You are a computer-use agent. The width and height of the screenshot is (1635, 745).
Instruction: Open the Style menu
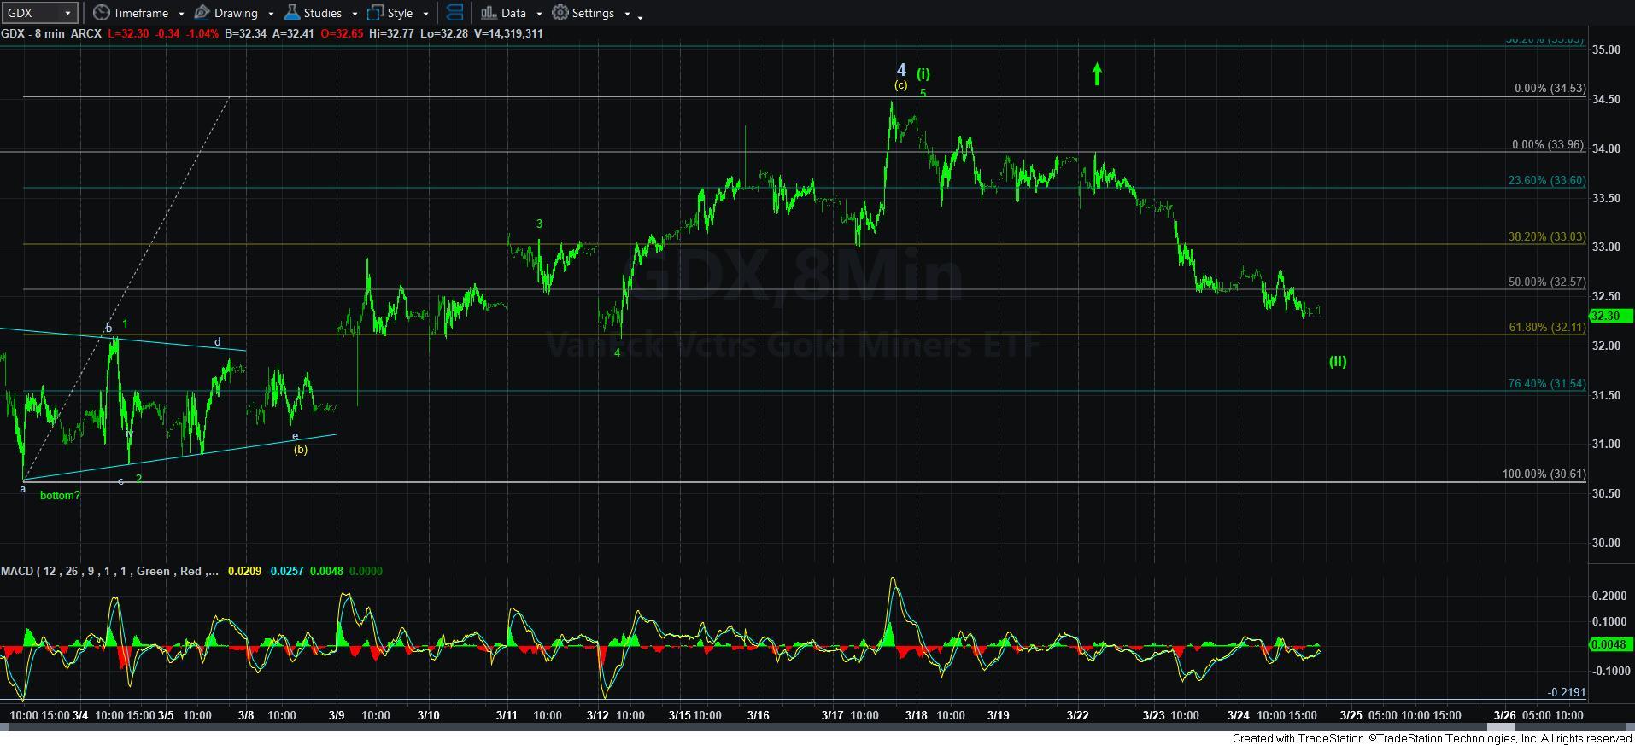click(x=400, y=13)
